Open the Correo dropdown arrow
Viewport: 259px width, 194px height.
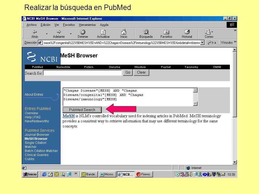point(212,32)
